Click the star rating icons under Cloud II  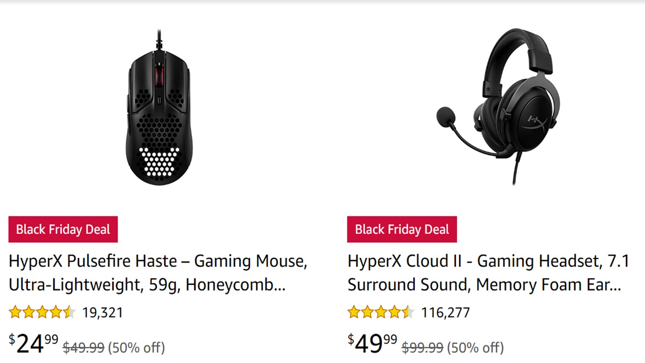(381, 313)
